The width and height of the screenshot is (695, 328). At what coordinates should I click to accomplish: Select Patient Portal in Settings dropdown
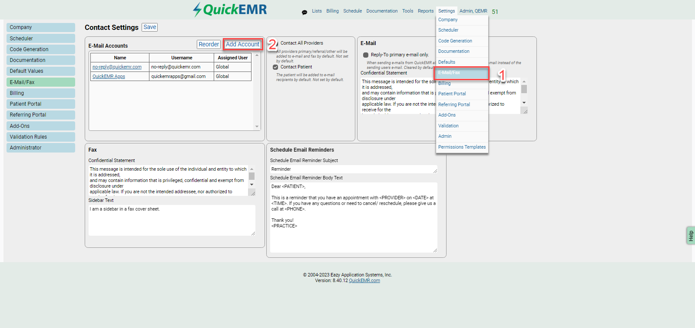click(462, 94)
